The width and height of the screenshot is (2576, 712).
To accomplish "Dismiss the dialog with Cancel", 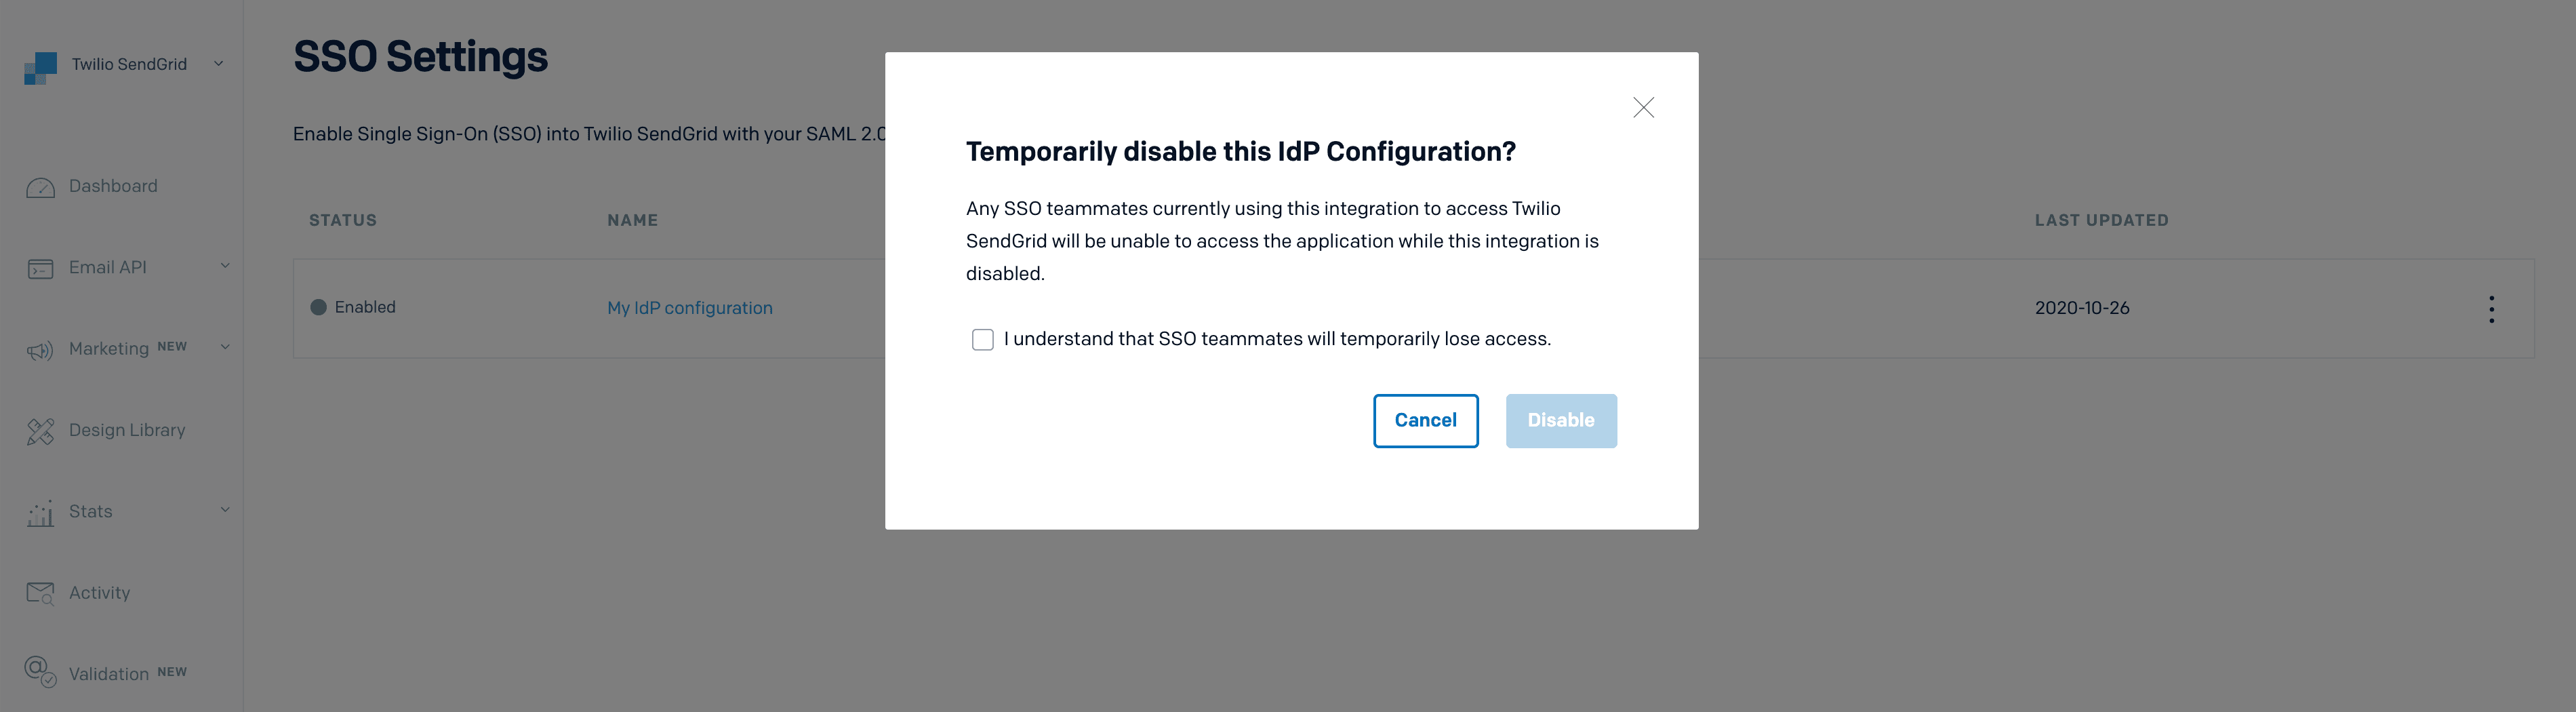I will [x=1425, y=420].
